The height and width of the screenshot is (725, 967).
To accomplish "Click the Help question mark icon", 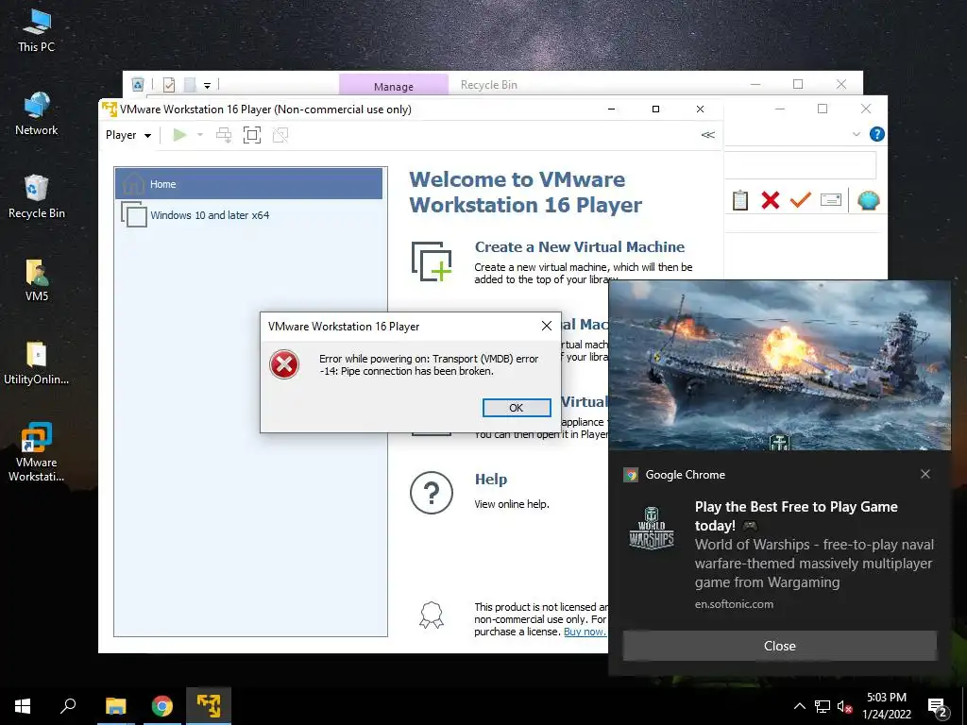I will coord(432,493).
